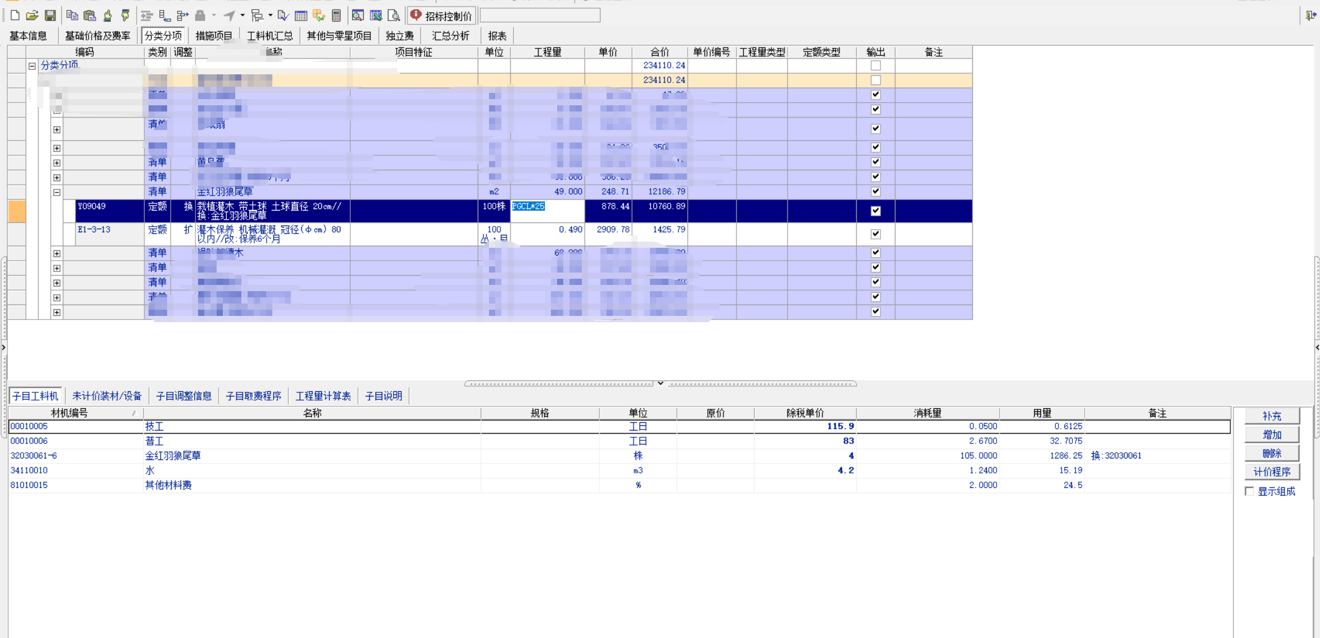Uncheck output checkbox in the last table row
The image size is (1320, 638).
click(x=875, y=311)
